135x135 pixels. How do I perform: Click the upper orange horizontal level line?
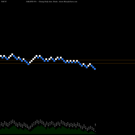pyautogui.click(x=67, y=60)
